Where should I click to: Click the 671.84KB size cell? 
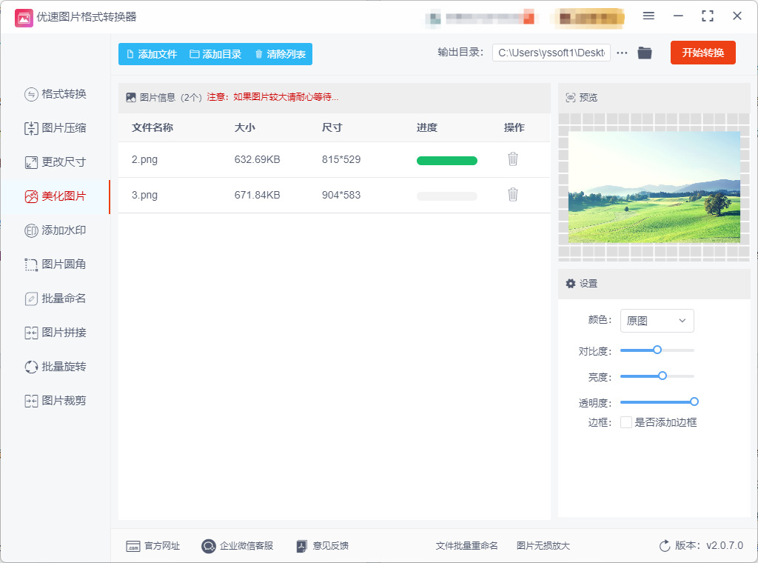(x=257, y=195)
